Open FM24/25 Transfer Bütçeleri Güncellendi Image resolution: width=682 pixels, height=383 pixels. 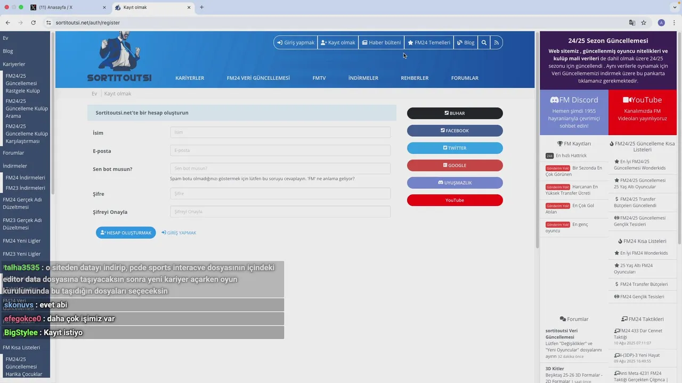pos(635,202)
